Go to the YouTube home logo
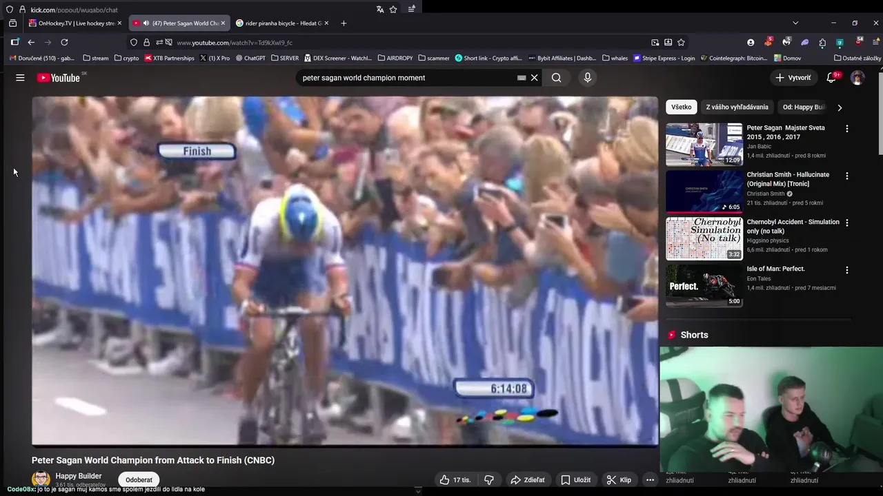 click(x=59, y=78)
